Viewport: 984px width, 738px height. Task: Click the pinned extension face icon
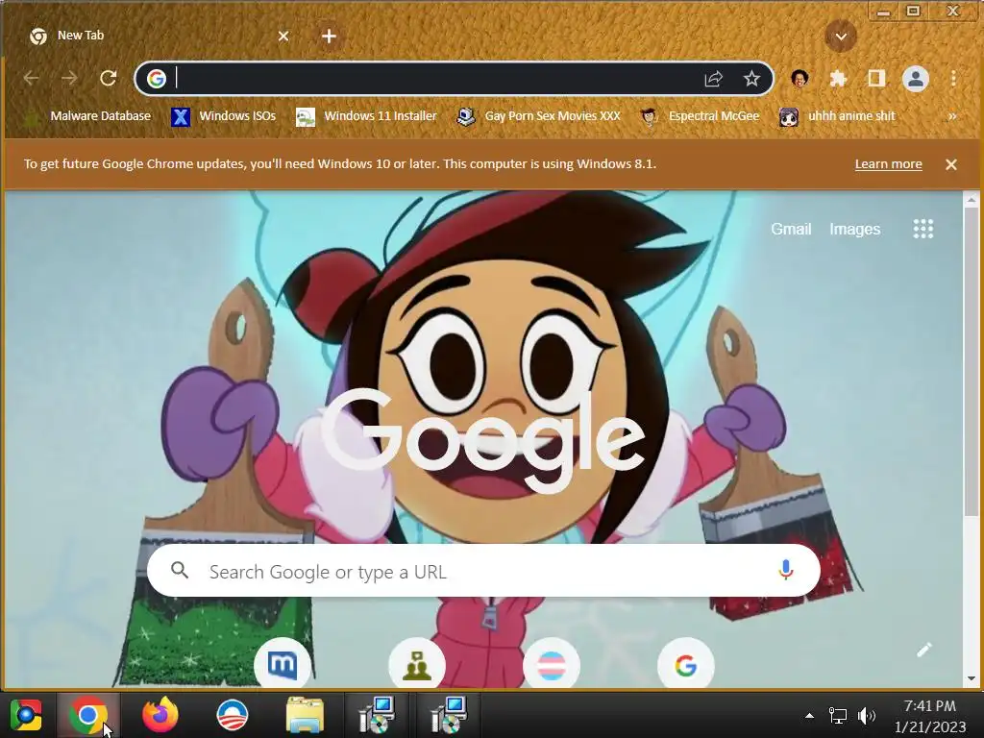click(799, 79)
